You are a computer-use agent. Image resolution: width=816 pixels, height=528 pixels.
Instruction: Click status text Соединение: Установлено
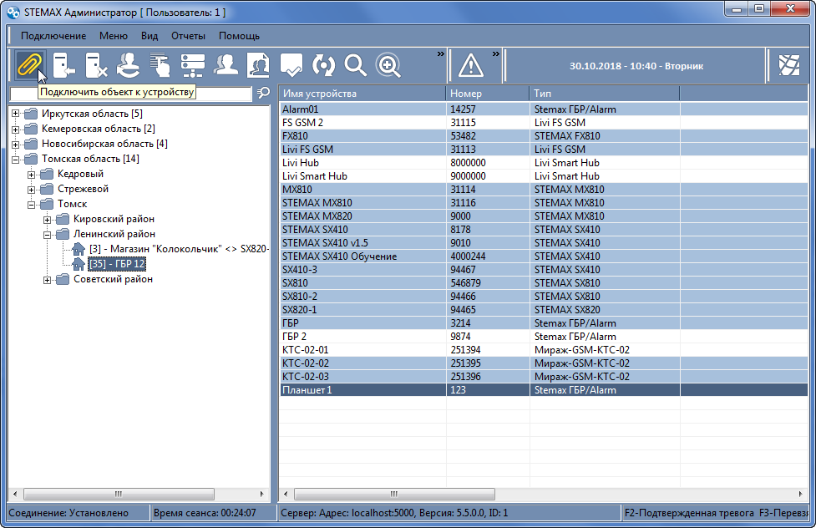click(68, 513)
